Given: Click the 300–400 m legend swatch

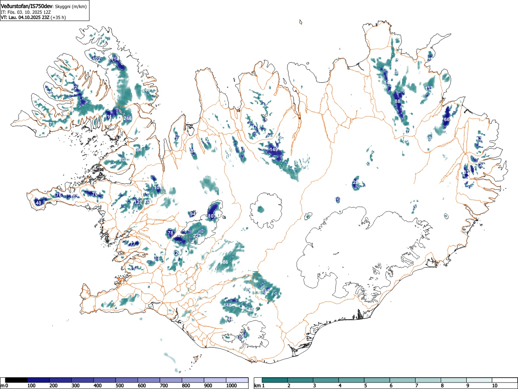Looking at the screenshot, I should (83, 380).
